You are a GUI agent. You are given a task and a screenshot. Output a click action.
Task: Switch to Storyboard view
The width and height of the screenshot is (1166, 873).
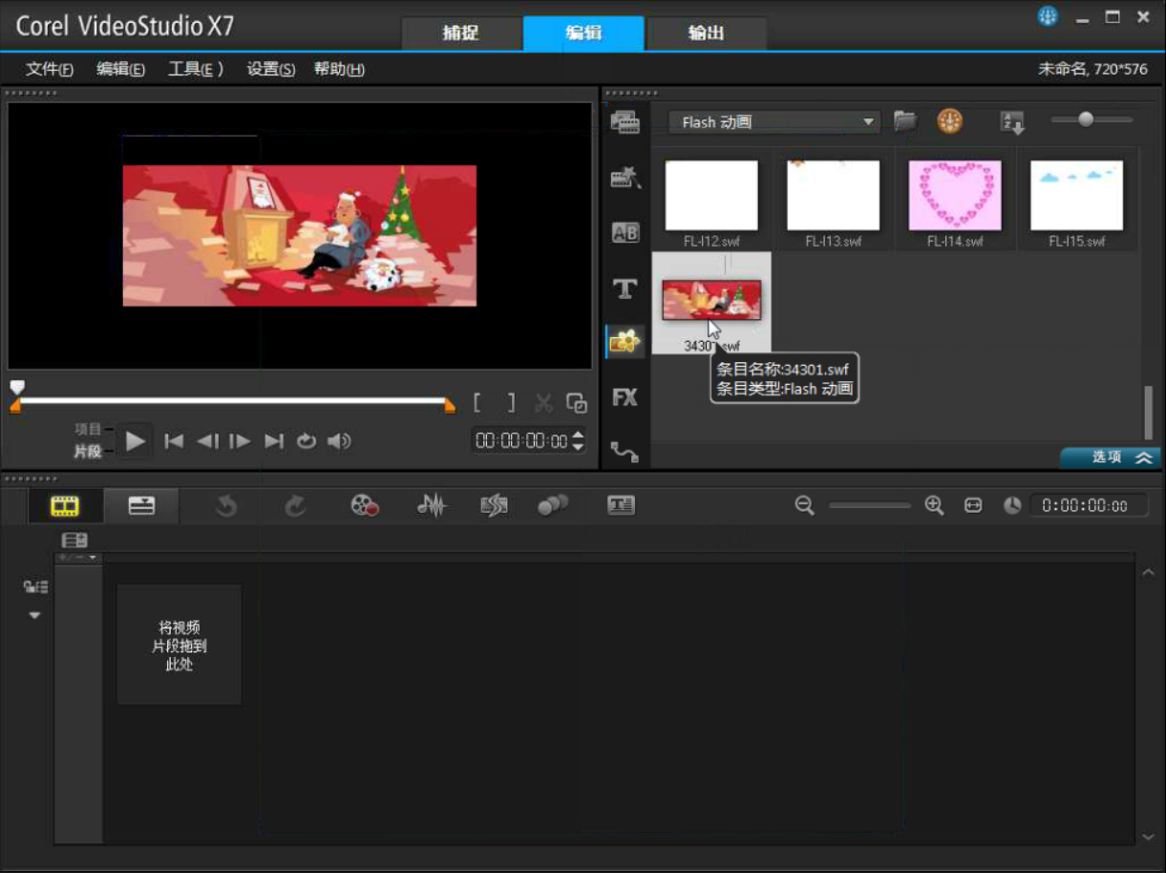(x=65, y=506)
